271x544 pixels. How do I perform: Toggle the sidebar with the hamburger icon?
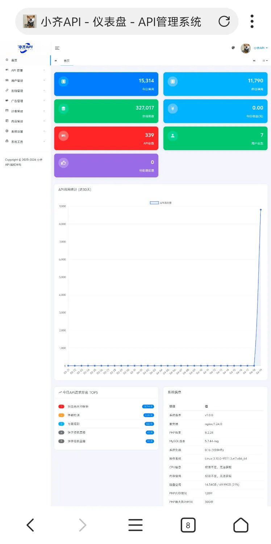coord(57,48)
